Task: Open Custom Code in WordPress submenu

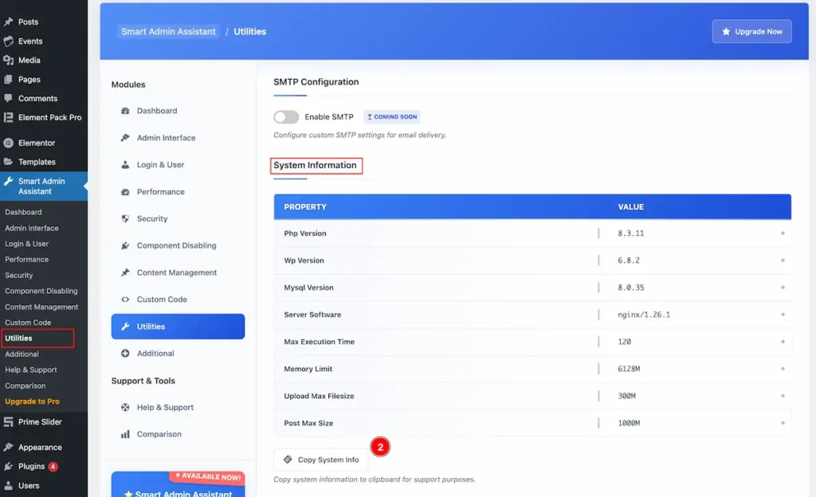Action: [x=28, y=323]
